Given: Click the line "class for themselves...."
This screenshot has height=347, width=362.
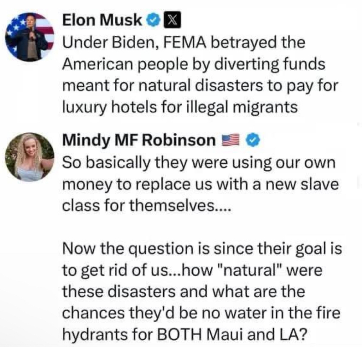Looking at the screenshot, I should click(146, 206).
